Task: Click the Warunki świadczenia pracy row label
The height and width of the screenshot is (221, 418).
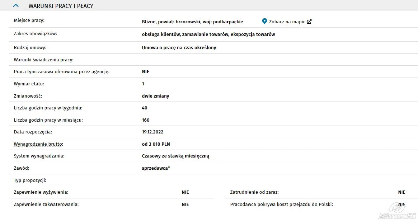Action: pos(43,60)
